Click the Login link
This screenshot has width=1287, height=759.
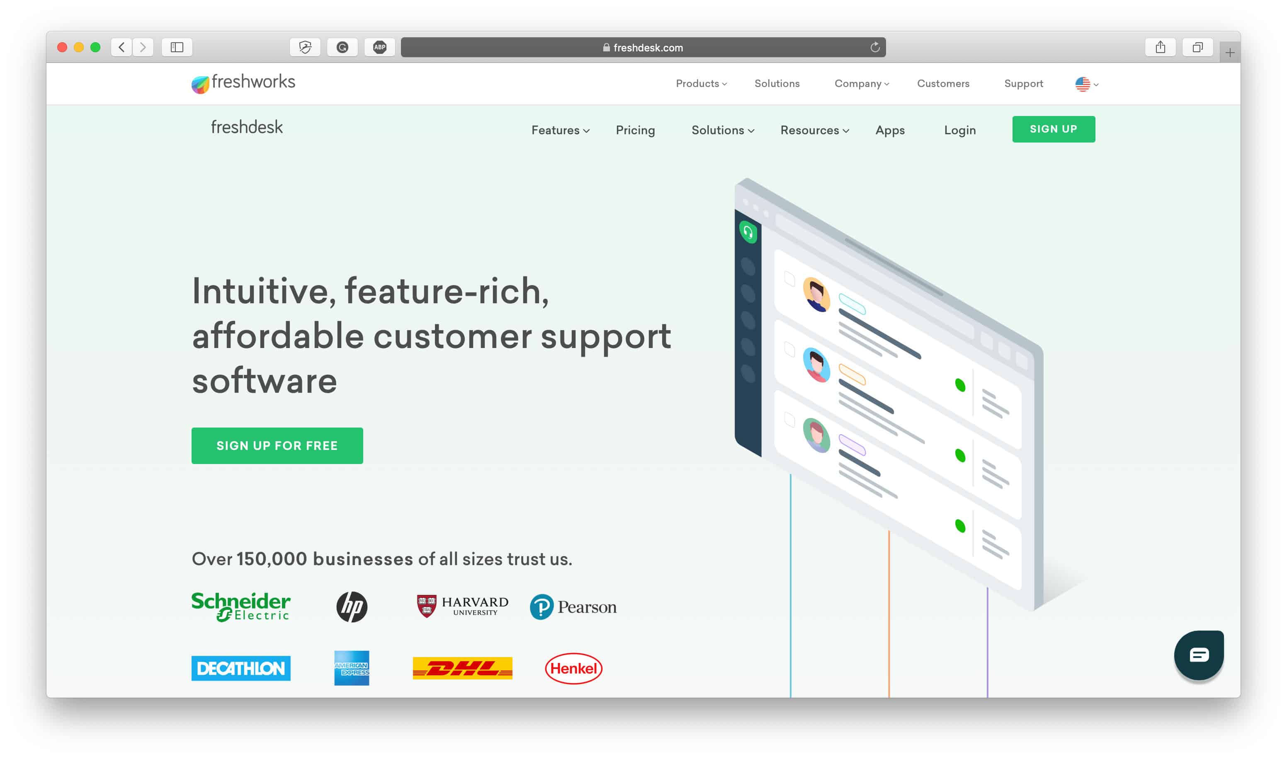click(960, 130)
